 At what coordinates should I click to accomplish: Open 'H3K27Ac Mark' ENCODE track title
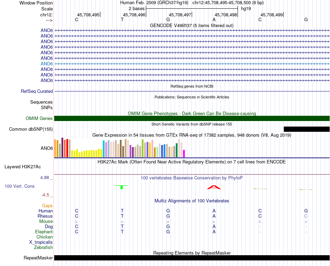point(192,162)
